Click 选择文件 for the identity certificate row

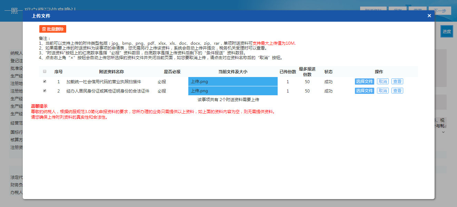point(364,90)
